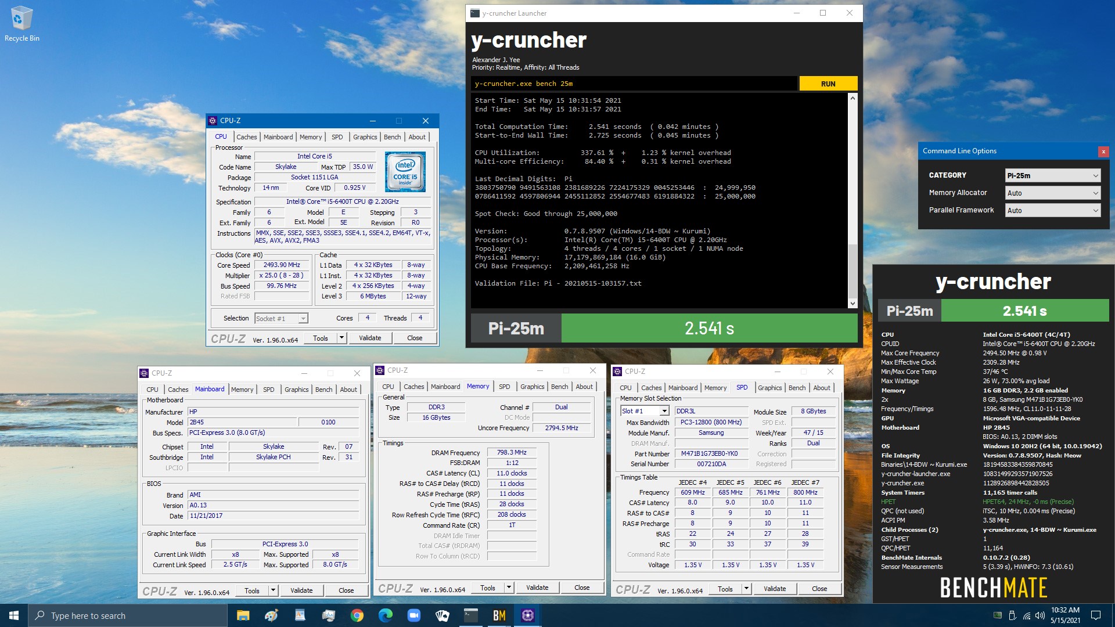Screen dimensions: 1115x627
Task: Open the Slot #1 memory slot dropdown
Action: [645, 411]
